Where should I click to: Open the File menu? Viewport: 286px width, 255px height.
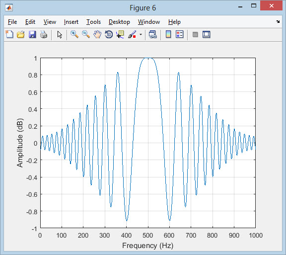pyautogui.click(x=12, y=22)
